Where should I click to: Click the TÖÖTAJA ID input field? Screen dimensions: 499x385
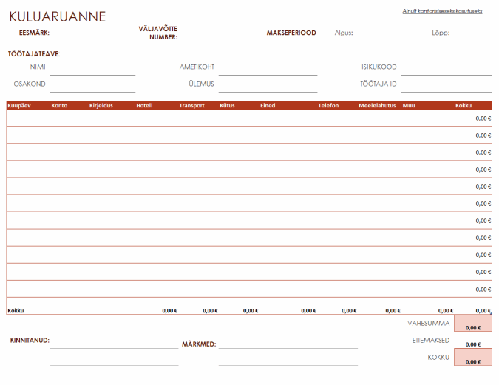tap(446, 84)
